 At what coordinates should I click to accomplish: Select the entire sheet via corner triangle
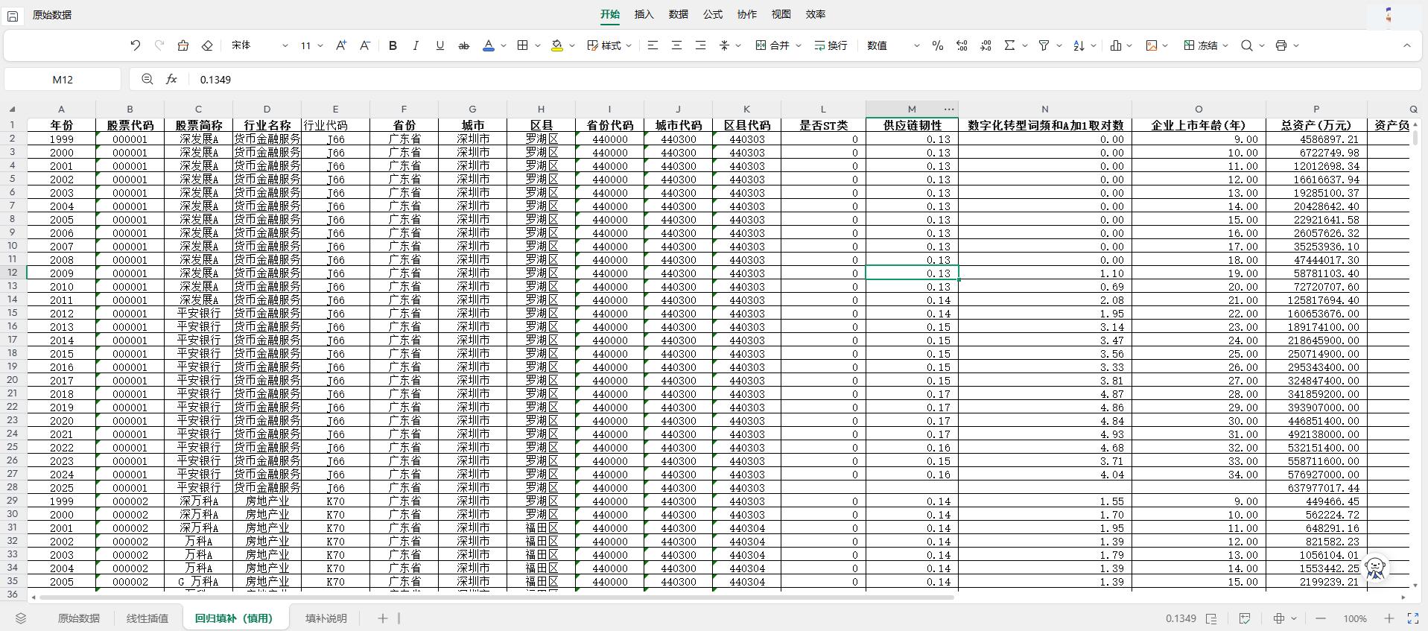(x=12, y=109)
